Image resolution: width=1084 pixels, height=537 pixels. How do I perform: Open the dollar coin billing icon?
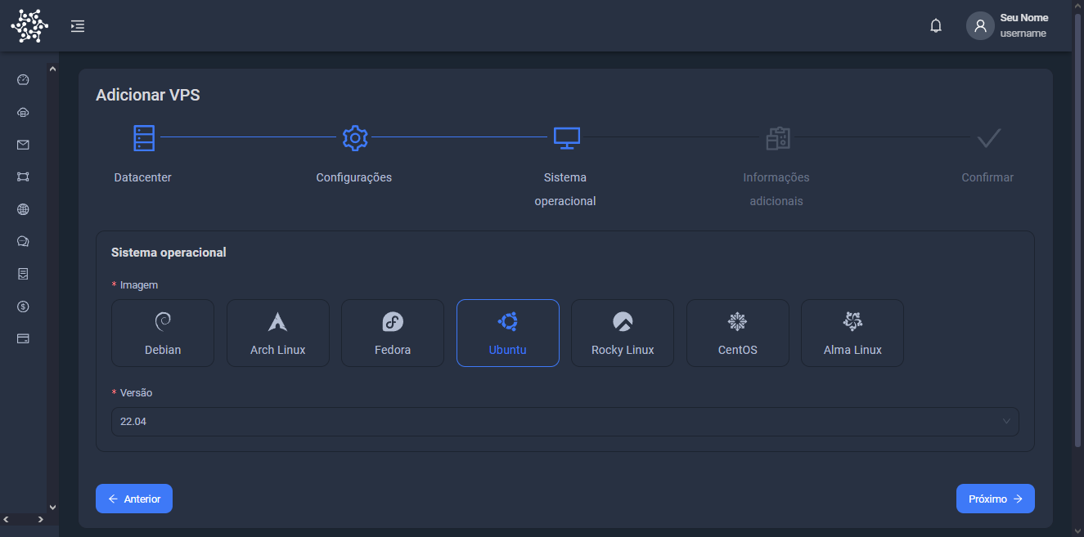click(x=23, y=307)
